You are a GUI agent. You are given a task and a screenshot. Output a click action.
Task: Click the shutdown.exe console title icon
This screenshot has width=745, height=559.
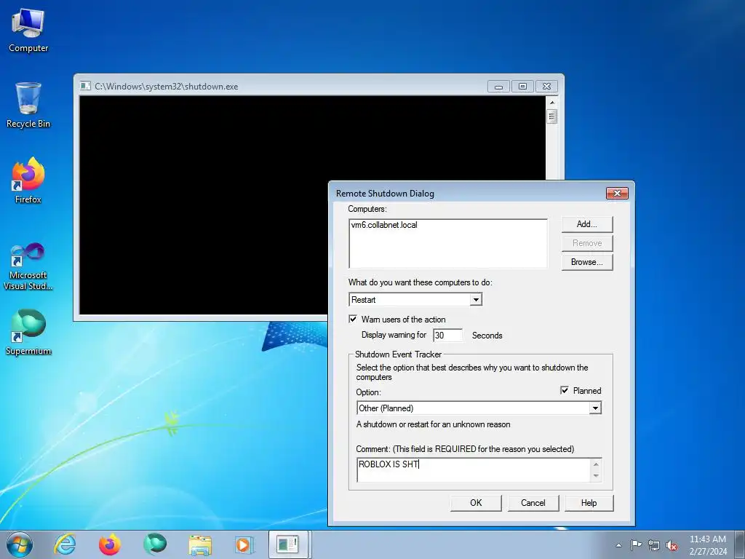coord(85,86)
